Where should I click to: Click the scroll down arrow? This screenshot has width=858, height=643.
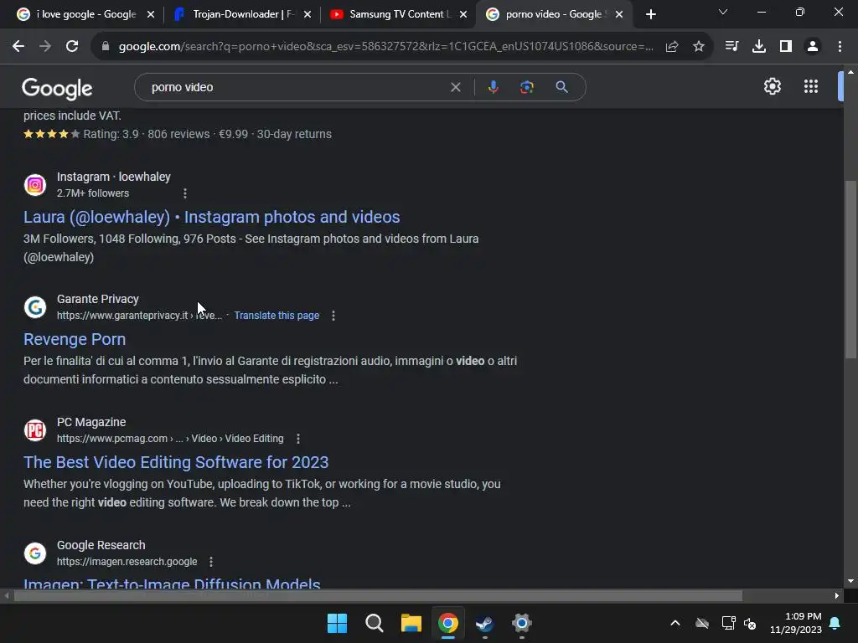(x=850, y=581)
